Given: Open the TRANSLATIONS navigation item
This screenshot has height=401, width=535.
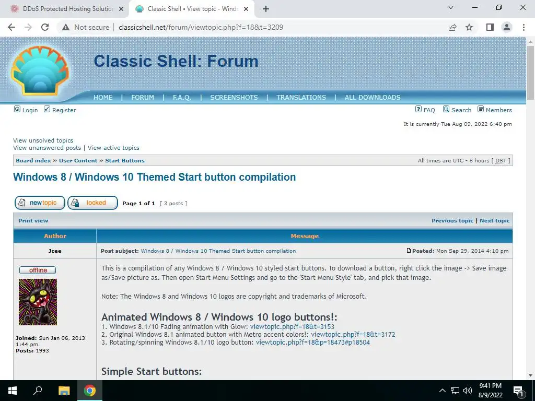Looking at the screenshot, I should point(301,98).
